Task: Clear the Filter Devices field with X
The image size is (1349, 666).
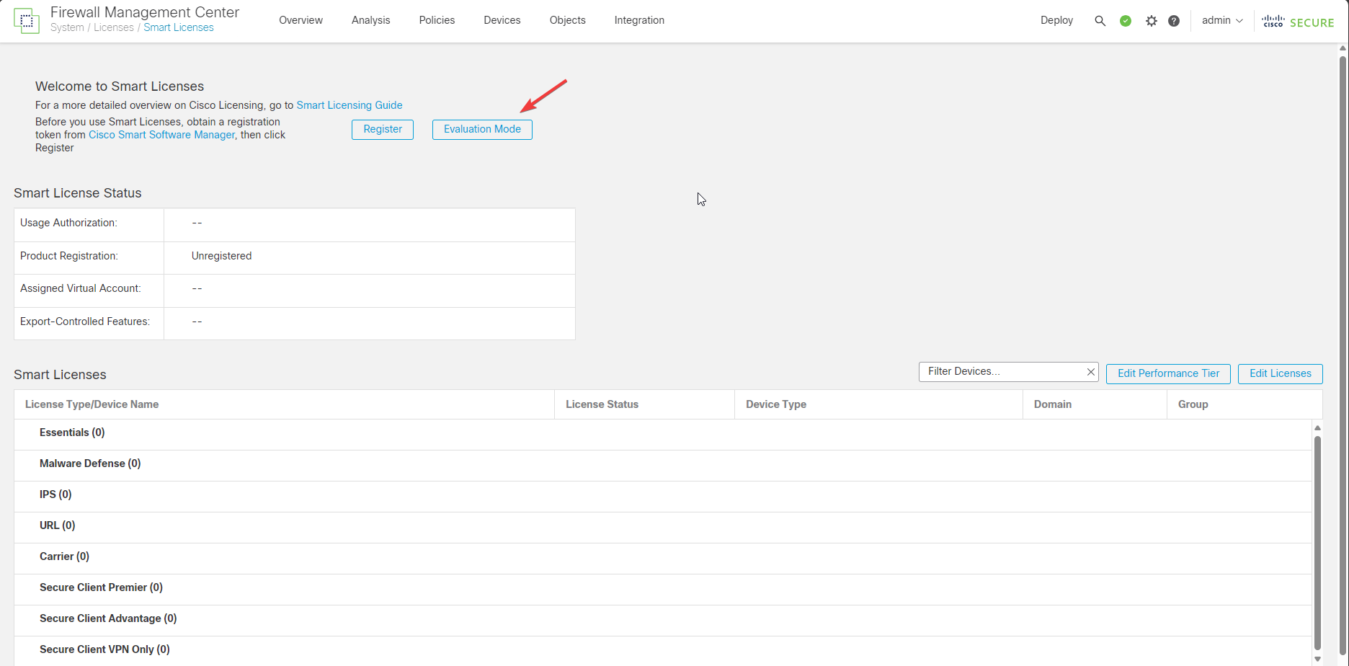Action: (1091, 372)
